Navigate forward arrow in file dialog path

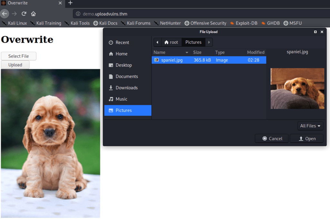pos(209,42)
